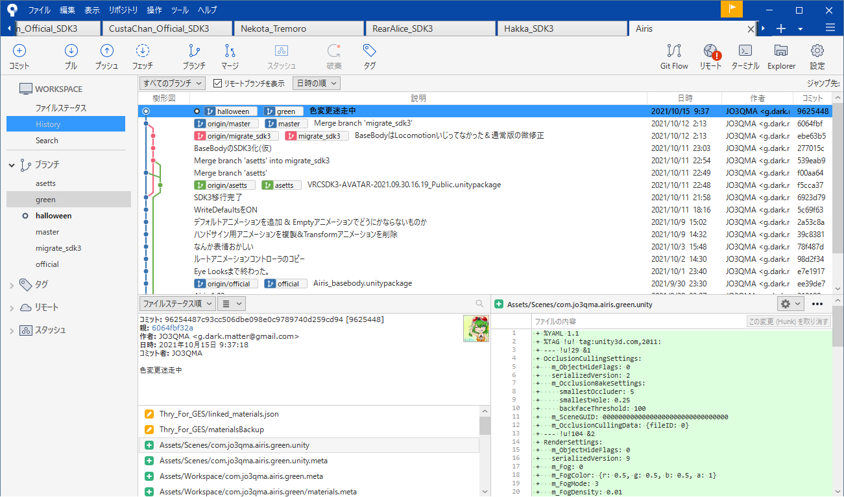Open the ターミナル (Terminal) from the toolbar
Image resolution: width=844 pixels, height=497 pixels.
(x=745, y=56)
